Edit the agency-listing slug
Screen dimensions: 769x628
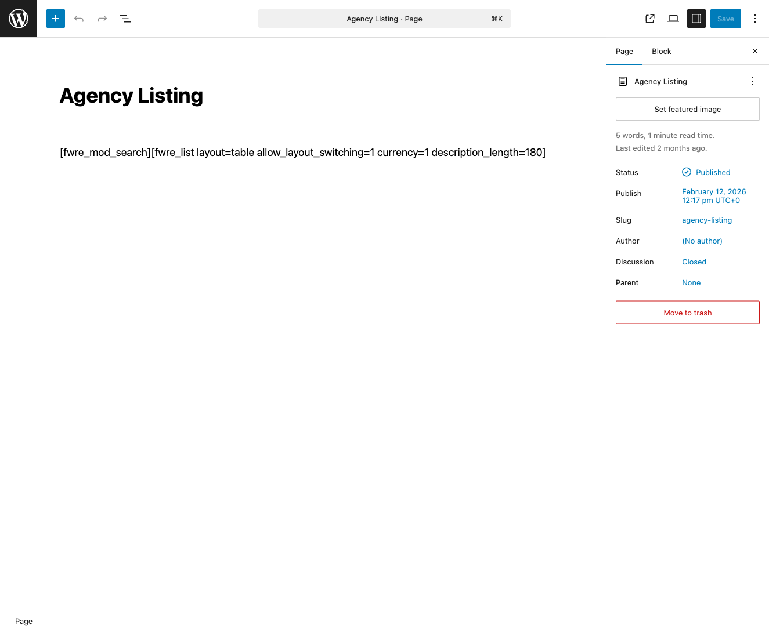tap(707, 220)
